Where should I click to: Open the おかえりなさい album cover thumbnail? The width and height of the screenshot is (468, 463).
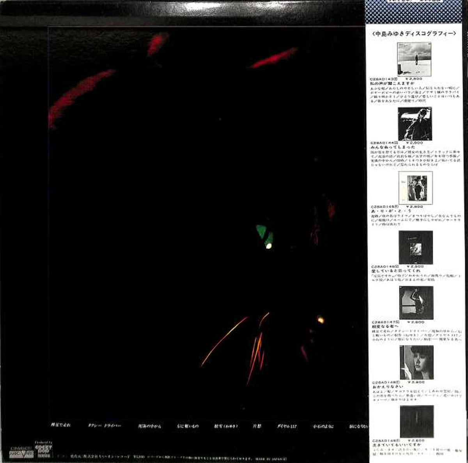(417, 363)
